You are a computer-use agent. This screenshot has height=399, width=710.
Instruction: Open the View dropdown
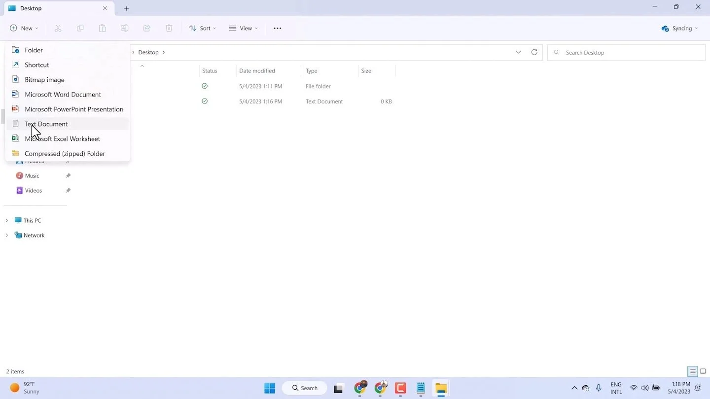(244, 28)
